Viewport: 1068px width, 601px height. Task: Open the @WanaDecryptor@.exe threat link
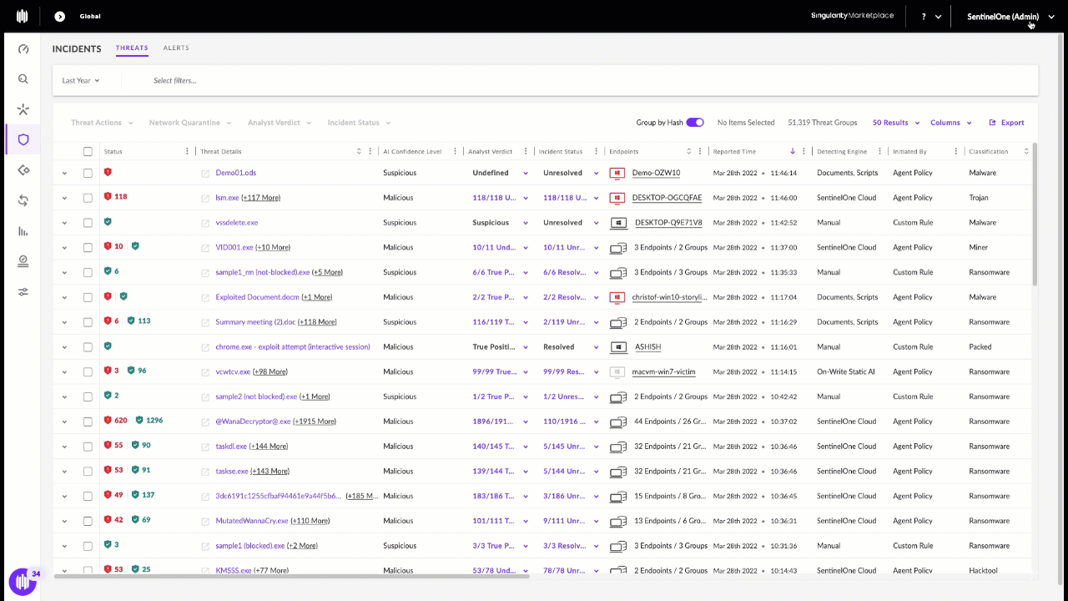(x=253, y=422)
